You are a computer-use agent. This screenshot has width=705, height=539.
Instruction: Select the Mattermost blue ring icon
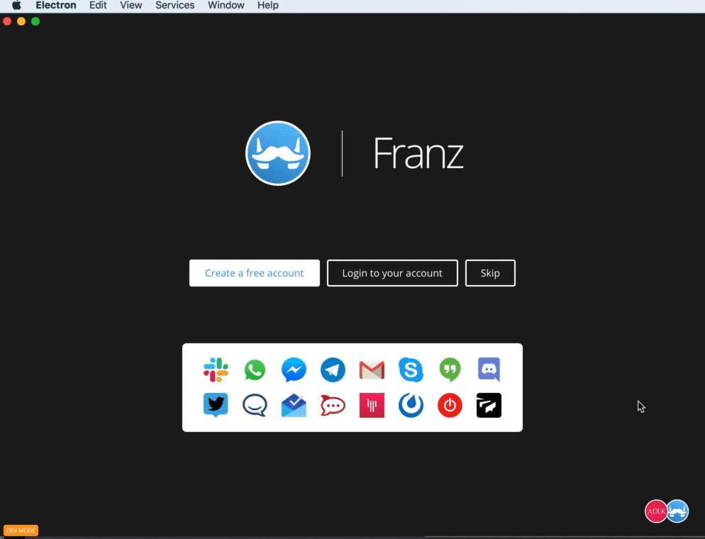pyautogui.click(x=411, y=405)
